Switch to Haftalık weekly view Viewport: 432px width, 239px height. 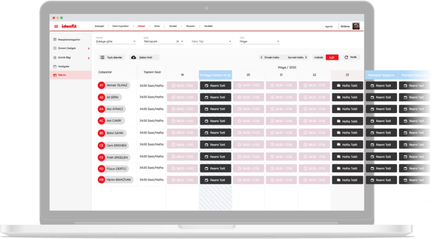pyautogui.click(x=319, y=57)
